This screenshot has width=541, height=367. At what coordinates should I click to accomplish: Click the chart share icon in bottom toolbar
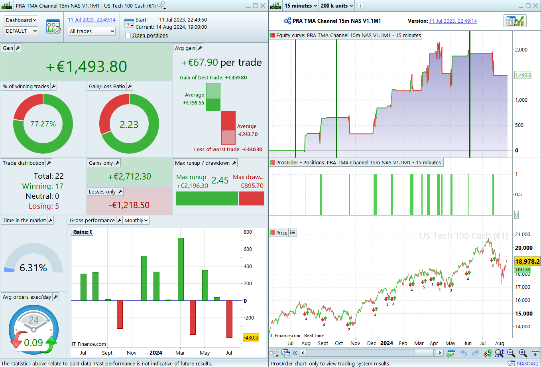[274, 353]
